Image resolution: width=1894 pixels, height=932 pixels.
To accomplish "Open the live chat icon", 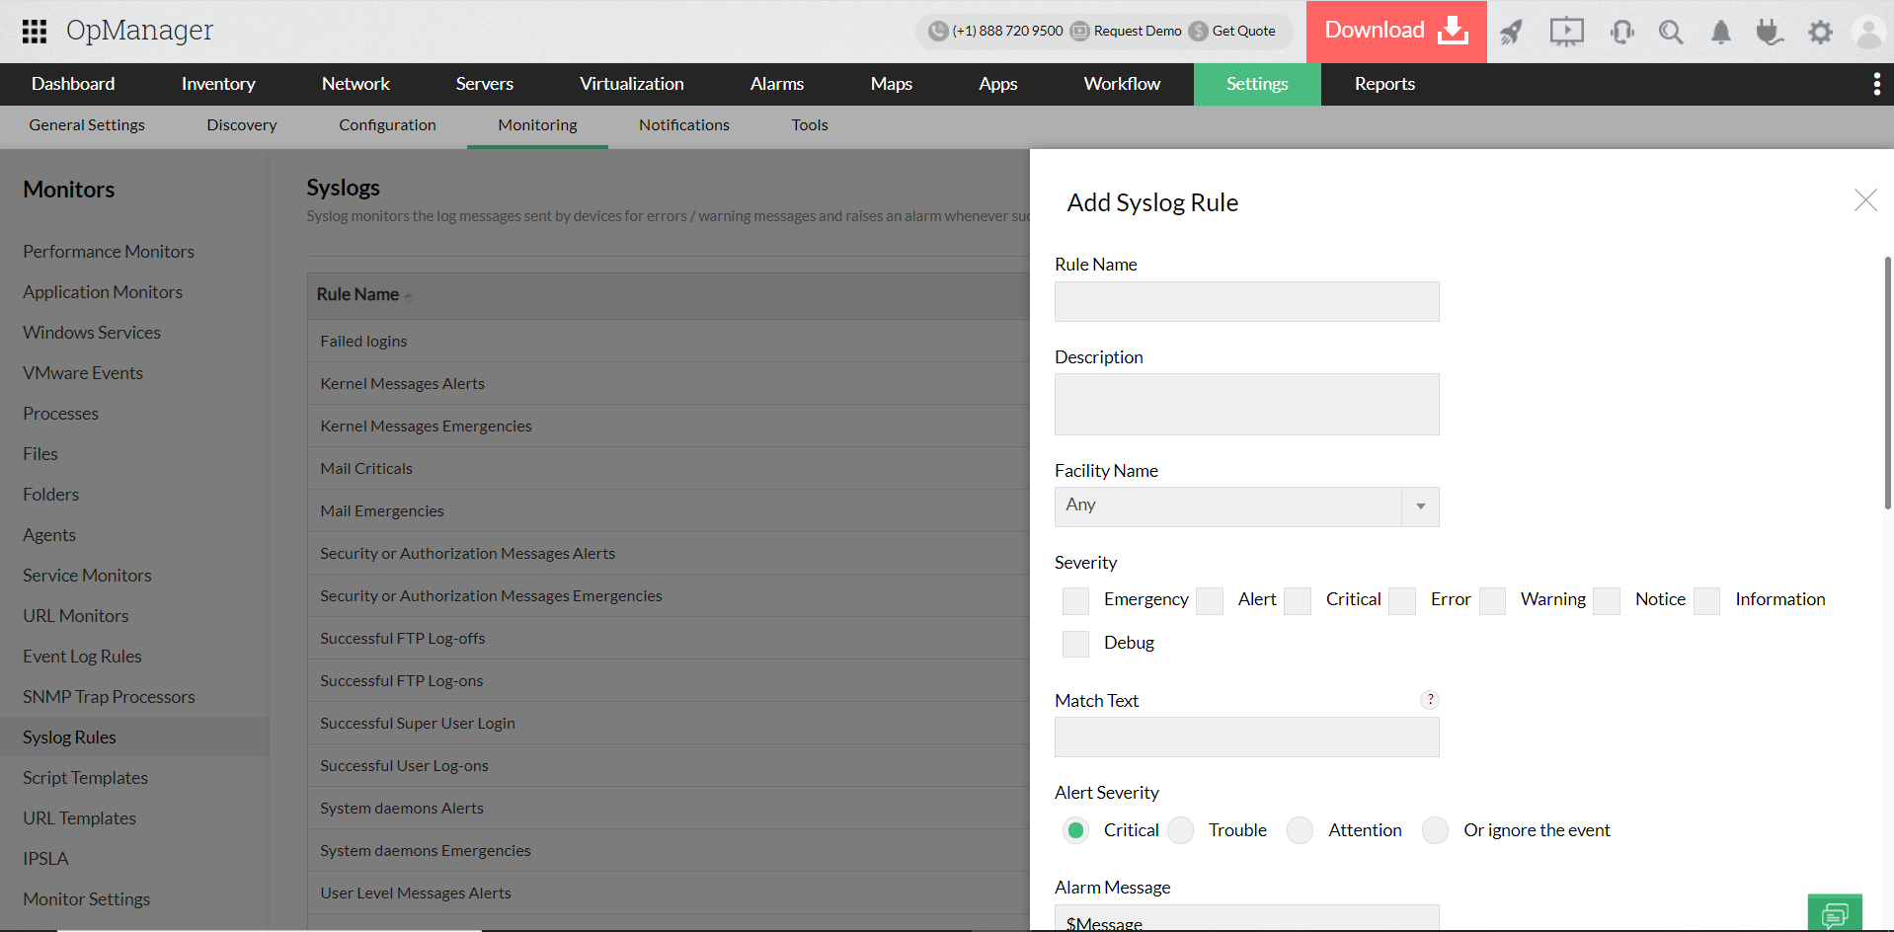I will click(x=1835, y=913).
